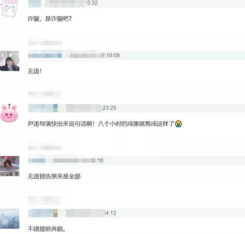245x234 pixels.
Task: Click the timestamp ending :16
Action: [100, 161]
